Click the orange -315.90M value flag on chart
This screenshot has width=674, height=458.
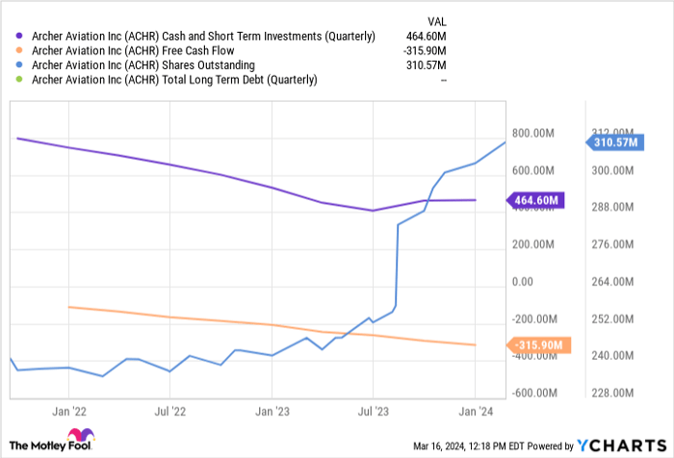click(538, 344)
